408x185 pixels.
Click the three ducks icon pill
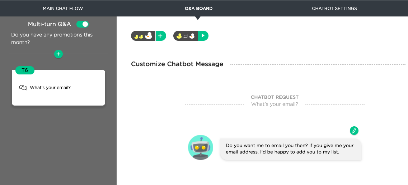pos(143,36)
